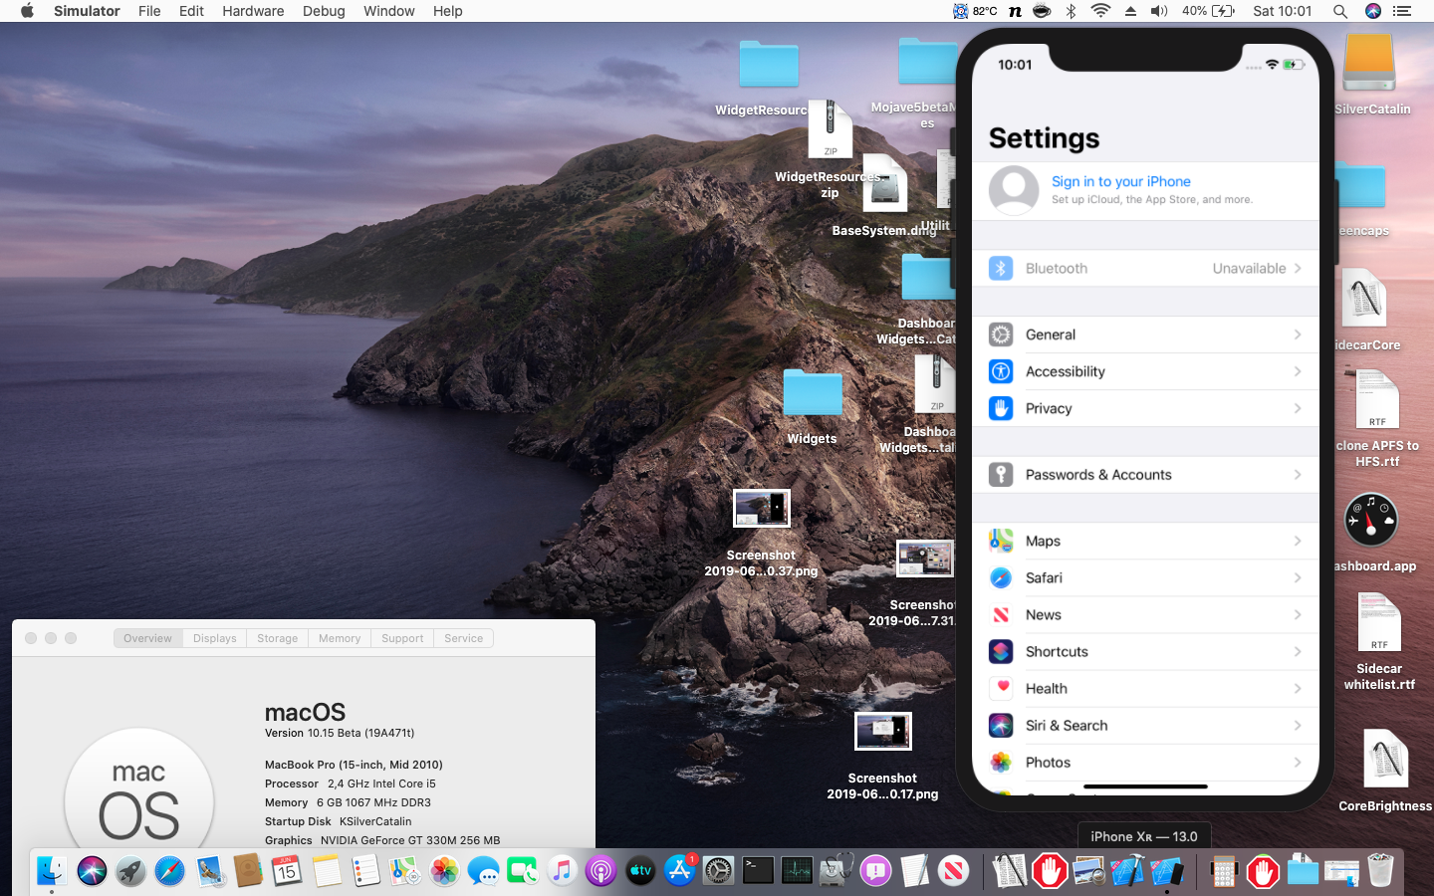Select the SilverCatalin drive on desktop

pyautogui.click(x=1369, y=62)
